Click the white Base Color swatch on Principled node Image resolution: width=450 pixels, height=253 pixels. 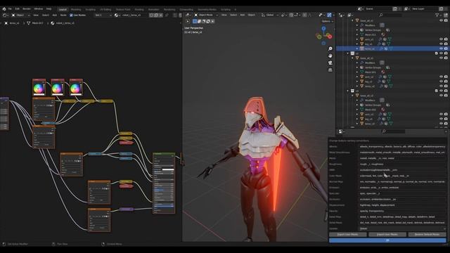pyautogui.click(x=168, y=169)
